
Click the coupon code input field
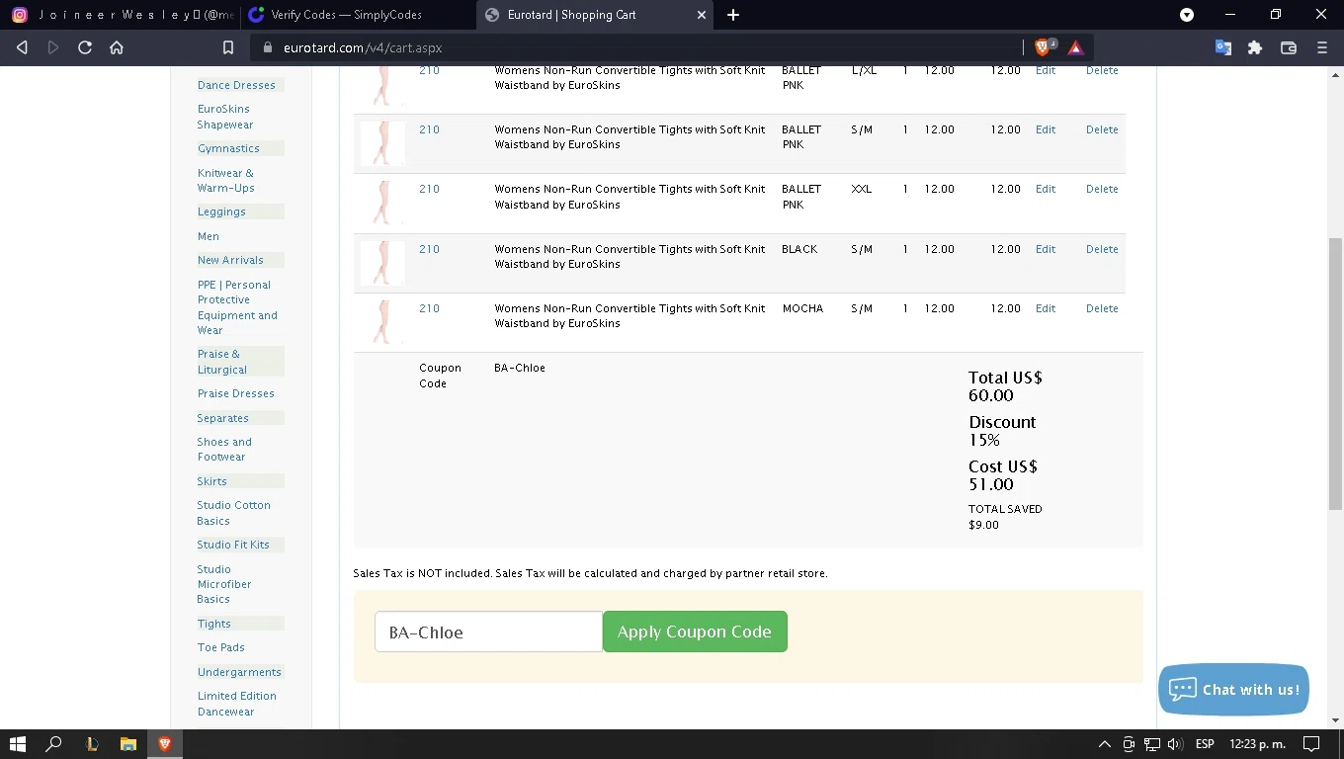point(488,632)
